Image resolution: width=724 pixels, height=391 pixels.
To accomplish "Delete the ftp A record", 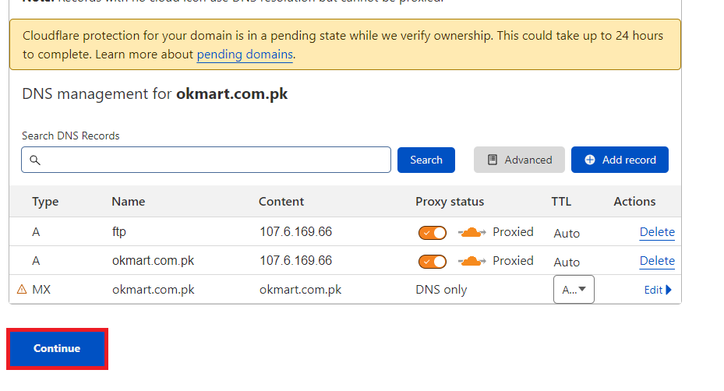I will [x=657, y=232].
